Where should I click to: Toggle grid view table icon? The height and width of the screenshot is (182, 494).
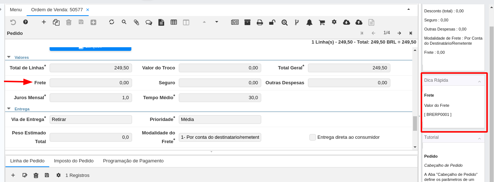point(174,22)
